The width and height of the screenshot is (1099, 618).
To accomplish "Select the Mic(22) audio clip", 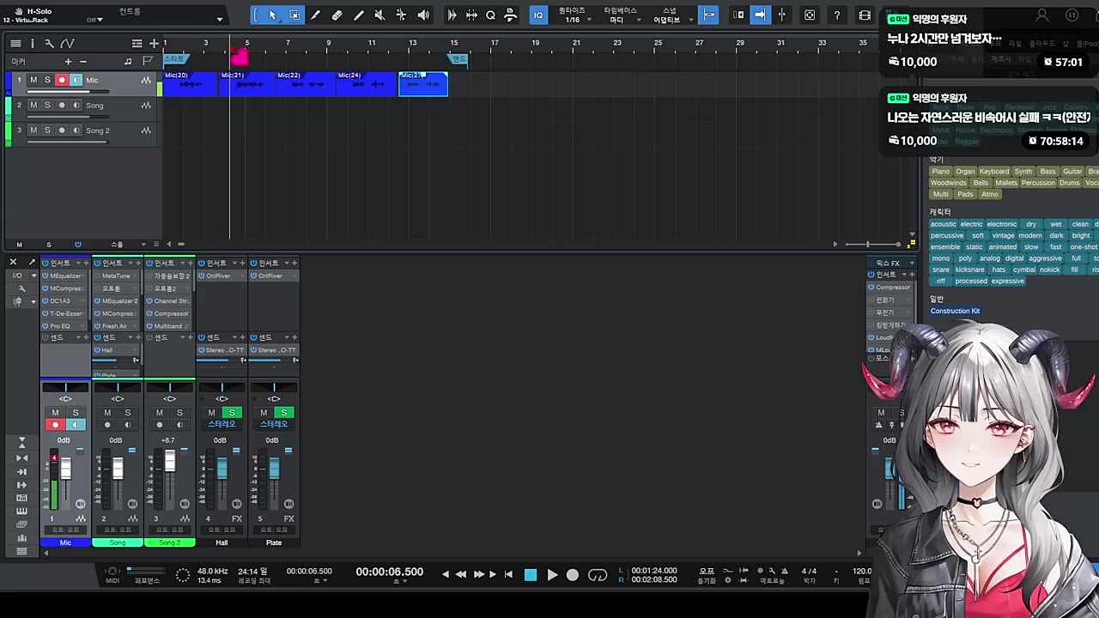I will [305, 83].
